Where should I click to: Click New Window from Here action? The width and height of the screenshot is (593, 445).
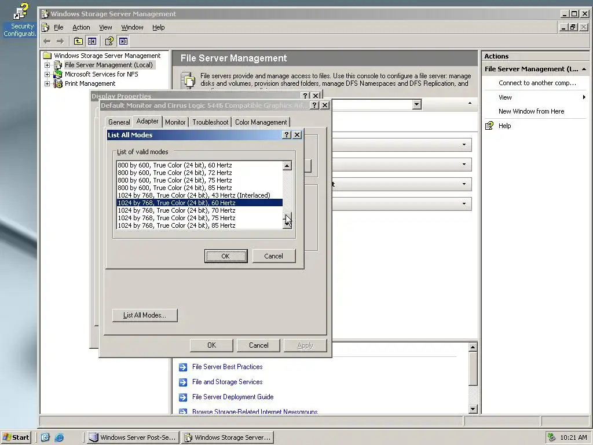click(531, 111)
